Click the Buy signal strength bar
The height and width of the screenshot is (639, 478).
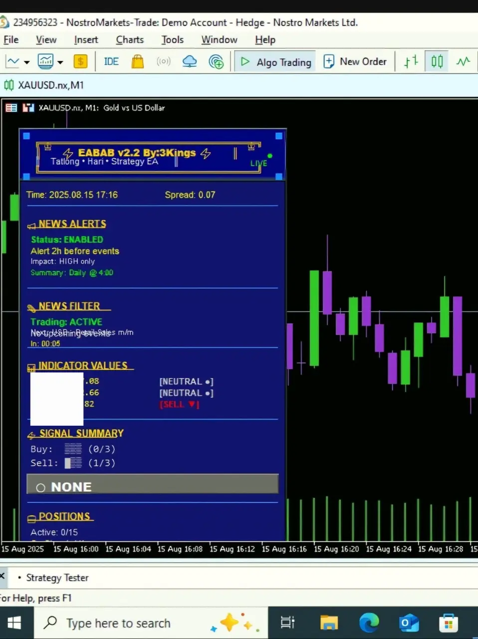pos(73,449)
